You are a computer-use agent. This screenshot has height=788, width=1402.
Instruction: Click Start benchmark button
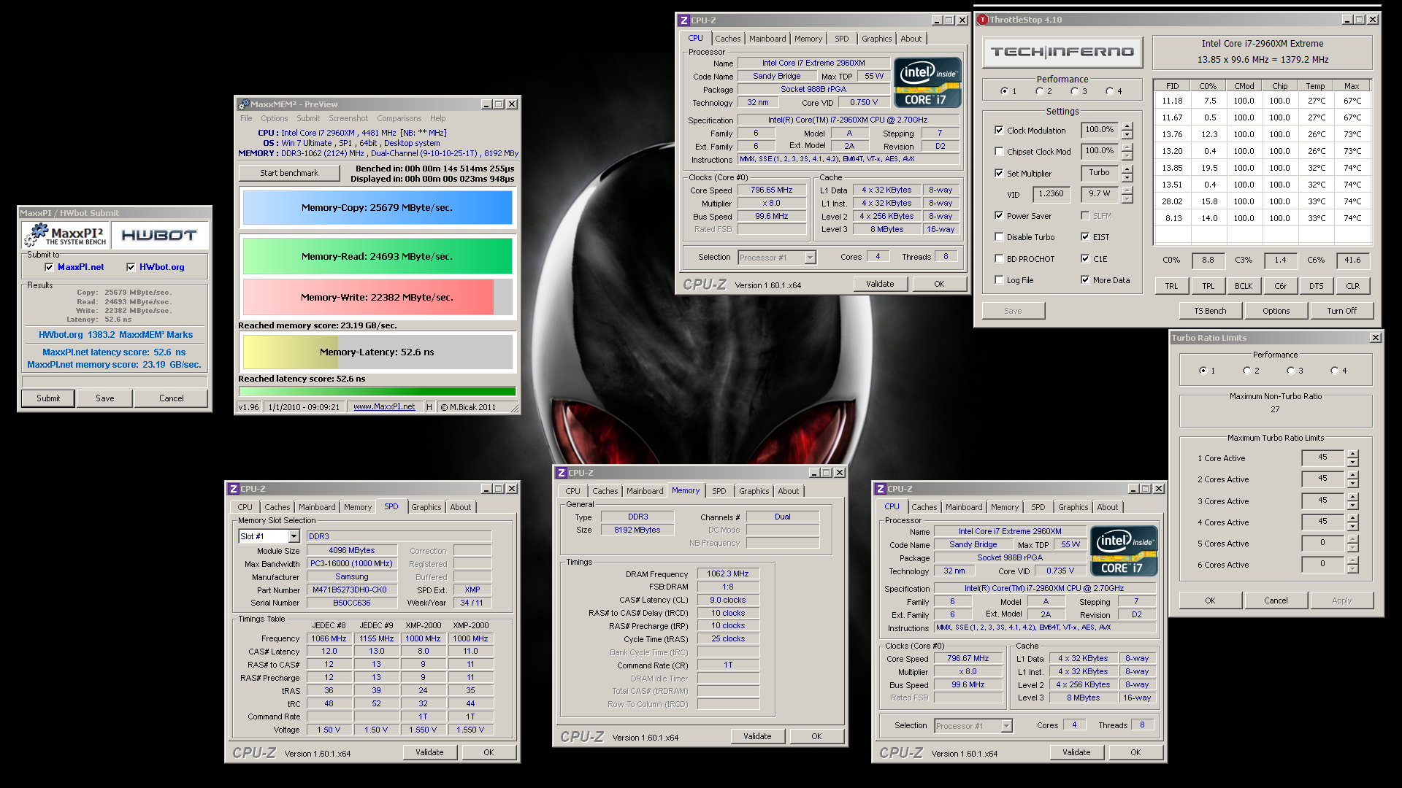[x=289, y=173]
